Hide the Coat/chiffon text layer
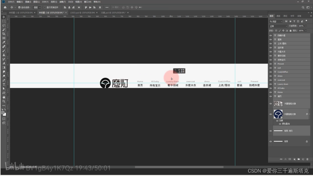 [x=271, y=72]
